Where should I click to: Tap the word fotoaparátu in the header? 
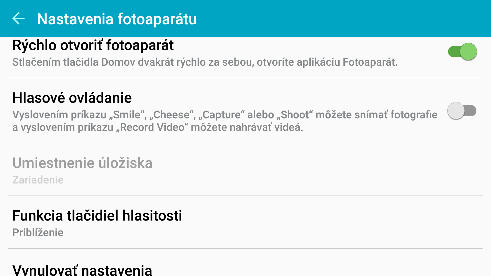point(157,19)
